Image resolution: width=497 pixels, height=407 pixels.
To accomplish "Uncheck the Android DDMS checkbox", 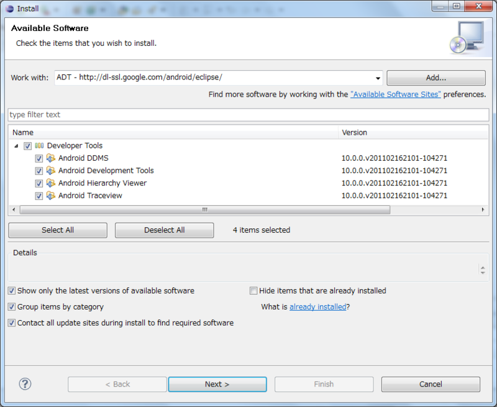I will [x=39, y=158].
